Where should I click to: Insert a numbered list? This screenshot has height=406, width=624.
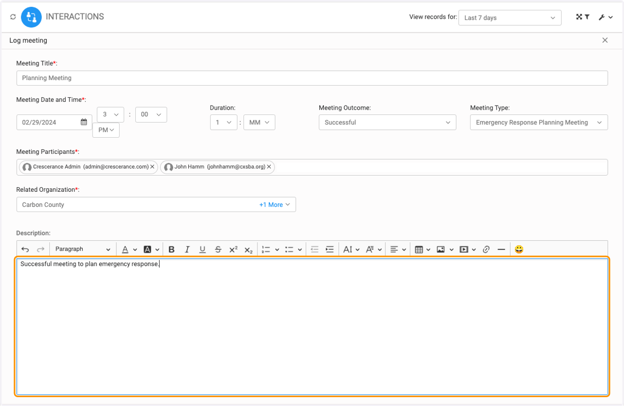tap(266, 250)
